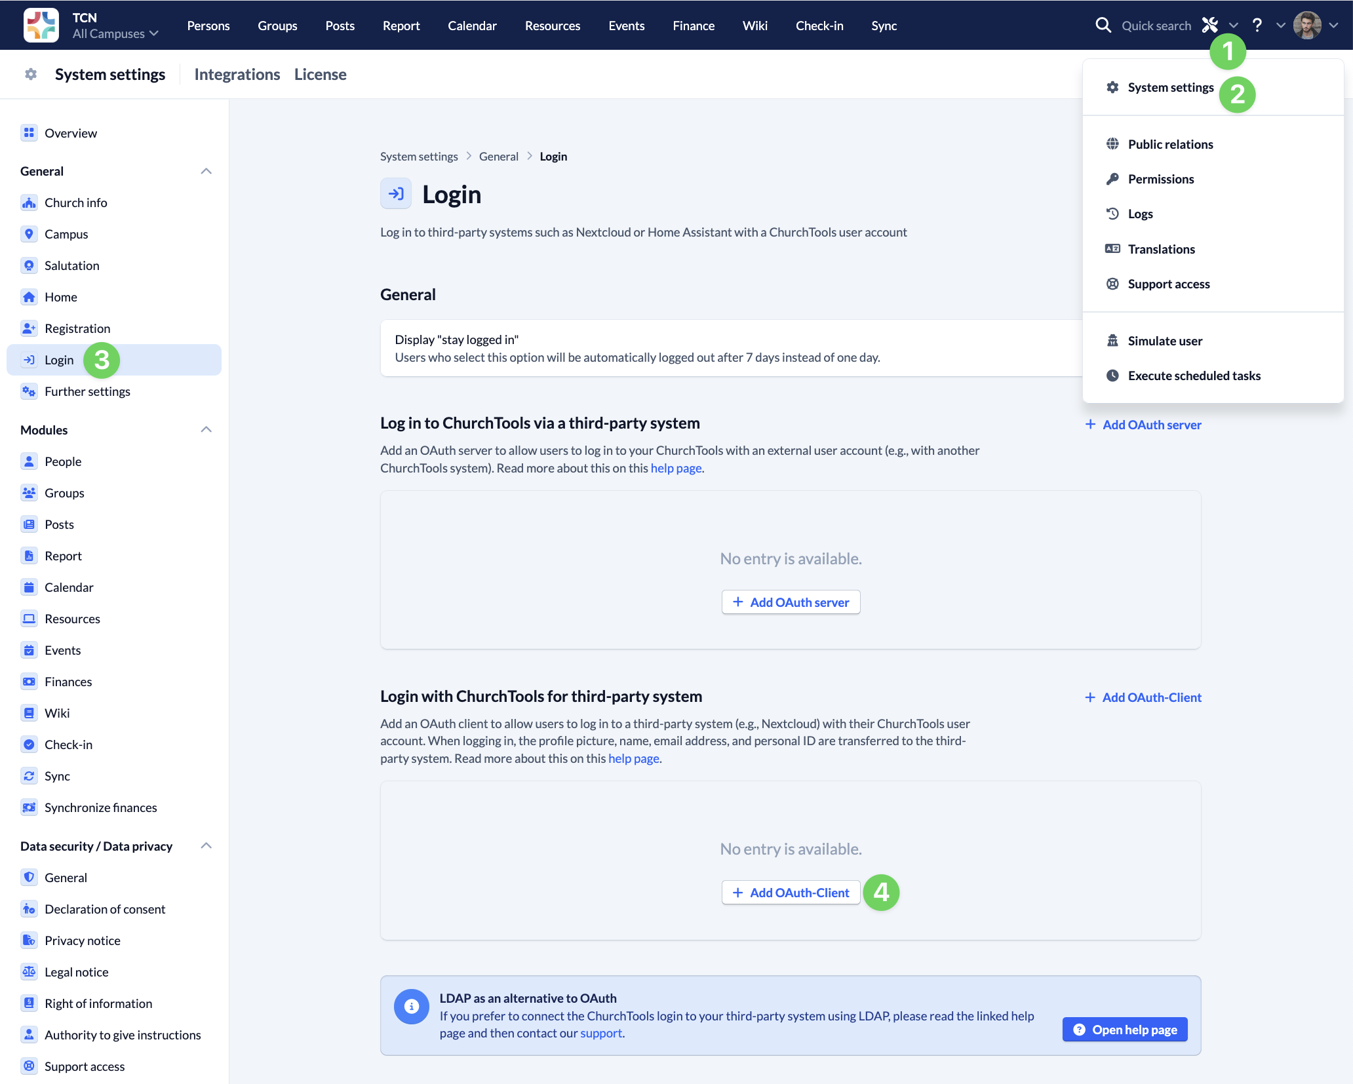Click the Salutation icon in sidebar
The height and width of the screenshot is (1084, 1353).
click(29, 265)
